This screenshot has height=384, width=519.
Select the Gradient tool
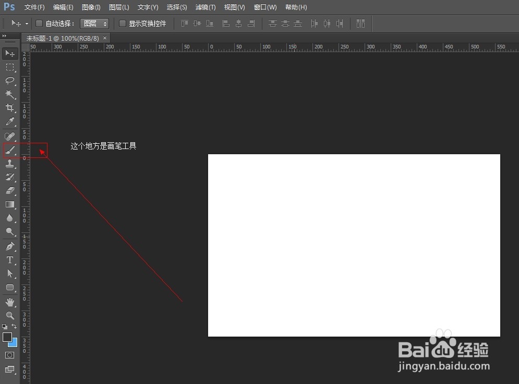(10, 204)
